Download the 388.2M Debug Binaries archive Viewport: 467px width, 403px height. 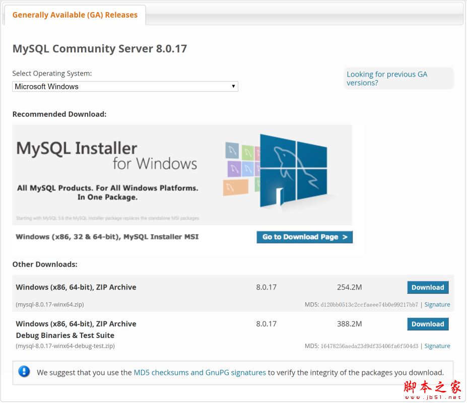pos(428,324)
